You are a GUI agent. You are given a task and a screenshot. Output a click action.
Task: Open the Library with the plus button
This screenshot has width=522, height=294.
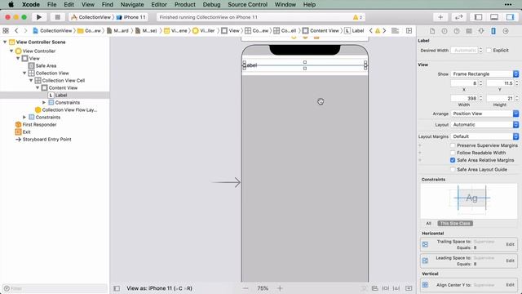pos(440,17)
